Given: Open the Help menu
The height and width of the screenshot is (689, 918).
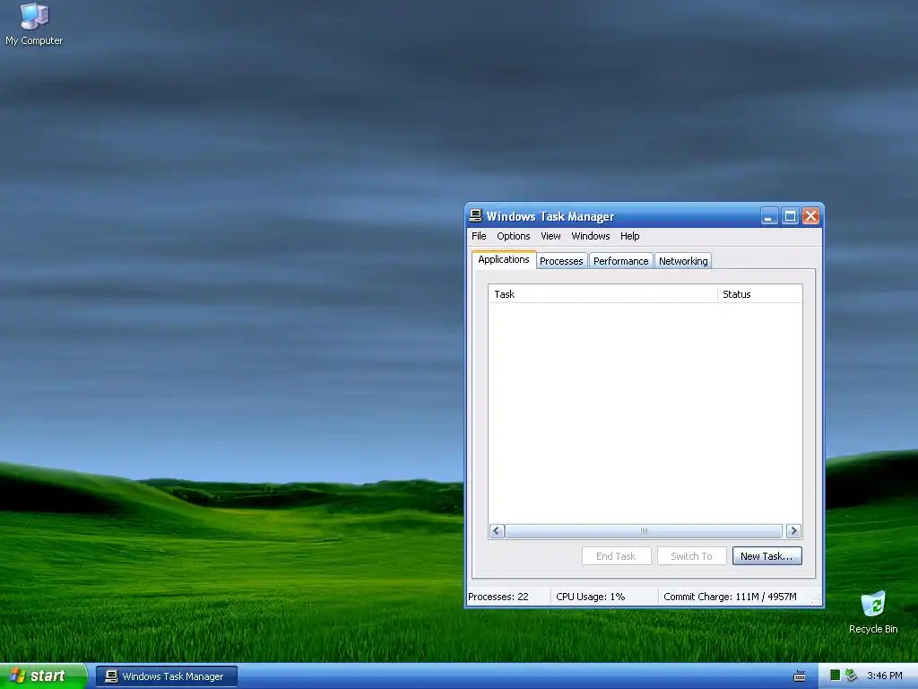Looking at the screenshot, I should (x=630, y=236).
